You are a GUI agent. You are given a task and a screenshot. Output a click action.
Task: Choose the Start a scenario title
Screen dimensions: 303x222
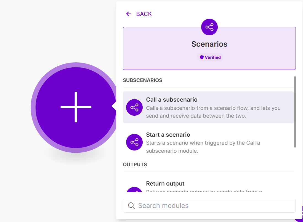click(168, 135)
